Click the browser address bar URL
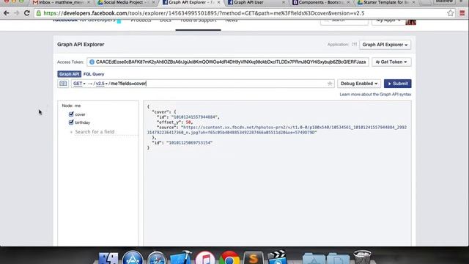The width and height of the screenshot is (469, 264). [x=204, y=13]
